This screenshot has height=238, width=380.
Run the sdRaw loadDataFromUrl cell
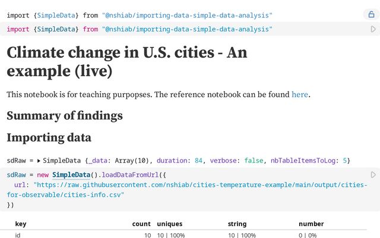pyautogui.click(x=373, y=174)
